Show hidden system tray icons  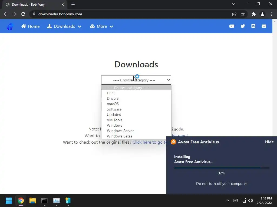pos(228,201)
